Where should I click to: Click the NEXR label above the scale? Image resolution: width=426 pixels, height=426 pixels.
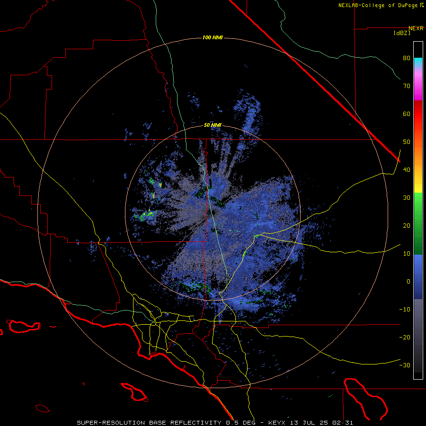point(416,28)
